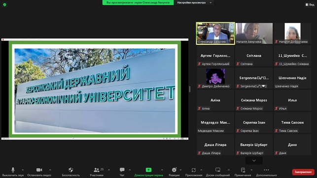Open the Участники participants panel

pos(97,172)
